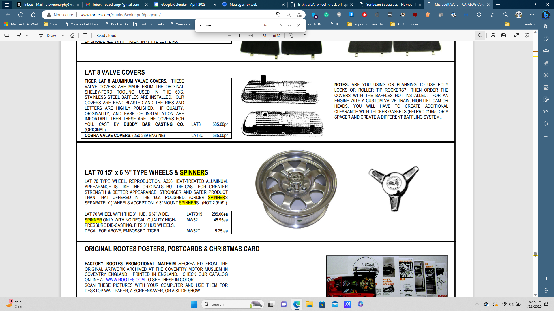
Task: Open browser Extensions puzzle icon
Action: [479, 15]
